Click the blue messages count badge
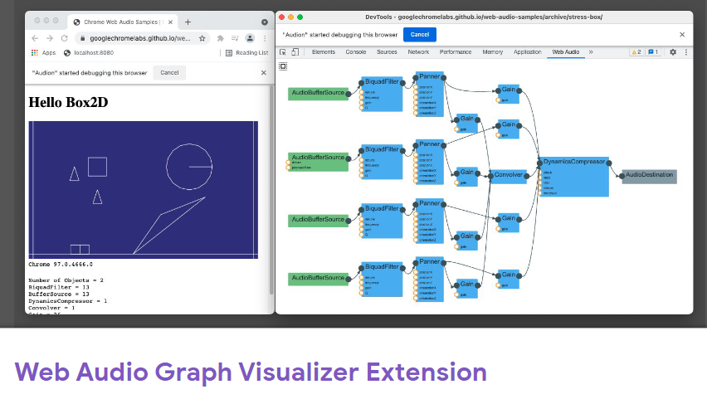Screen dimensions: 707x399 pos(653,52)
